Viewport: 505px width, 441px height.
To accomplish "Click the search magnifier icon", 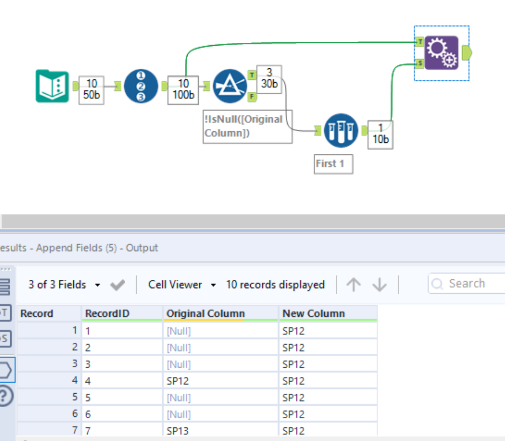I will coord(437,283).
